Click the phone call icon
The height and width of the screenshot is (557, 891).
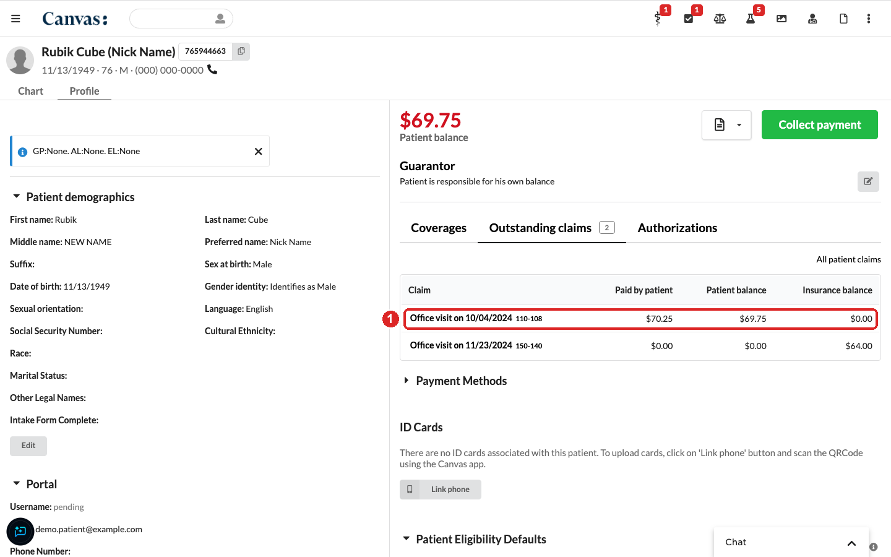pyautogui.click(x=212, y=69)
